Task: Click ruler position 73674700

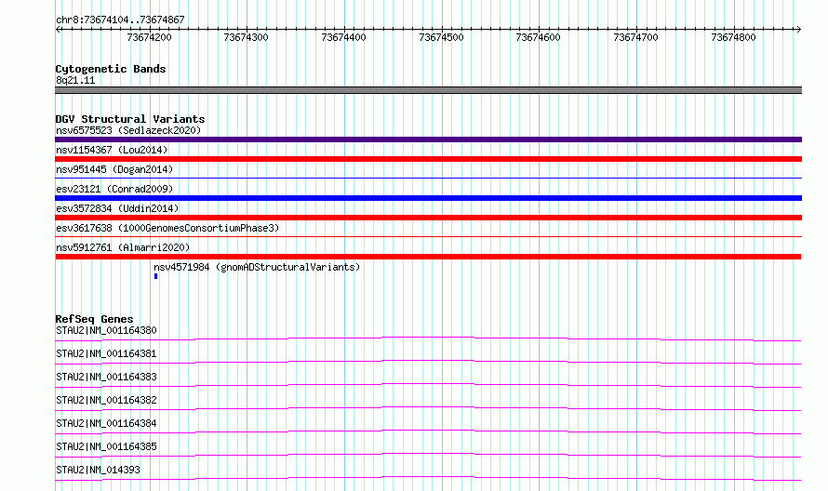Action: 635,37
